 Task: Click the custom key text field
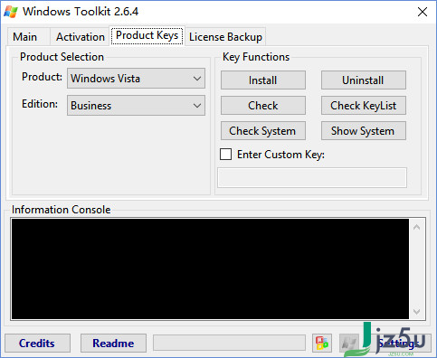pyautogui.click(x=312, y=178)
